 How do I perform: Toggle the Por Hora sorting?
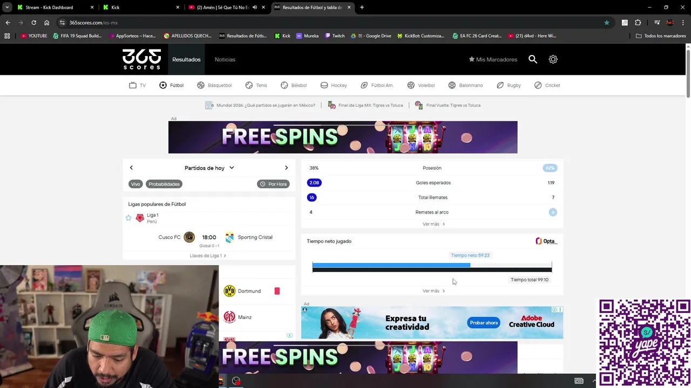(273, 184)
